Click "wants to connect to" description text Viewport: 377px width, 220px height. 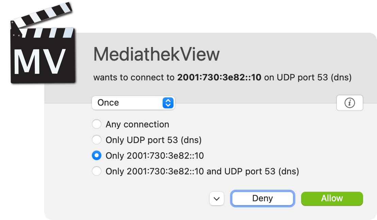click(x=134, y=78)
